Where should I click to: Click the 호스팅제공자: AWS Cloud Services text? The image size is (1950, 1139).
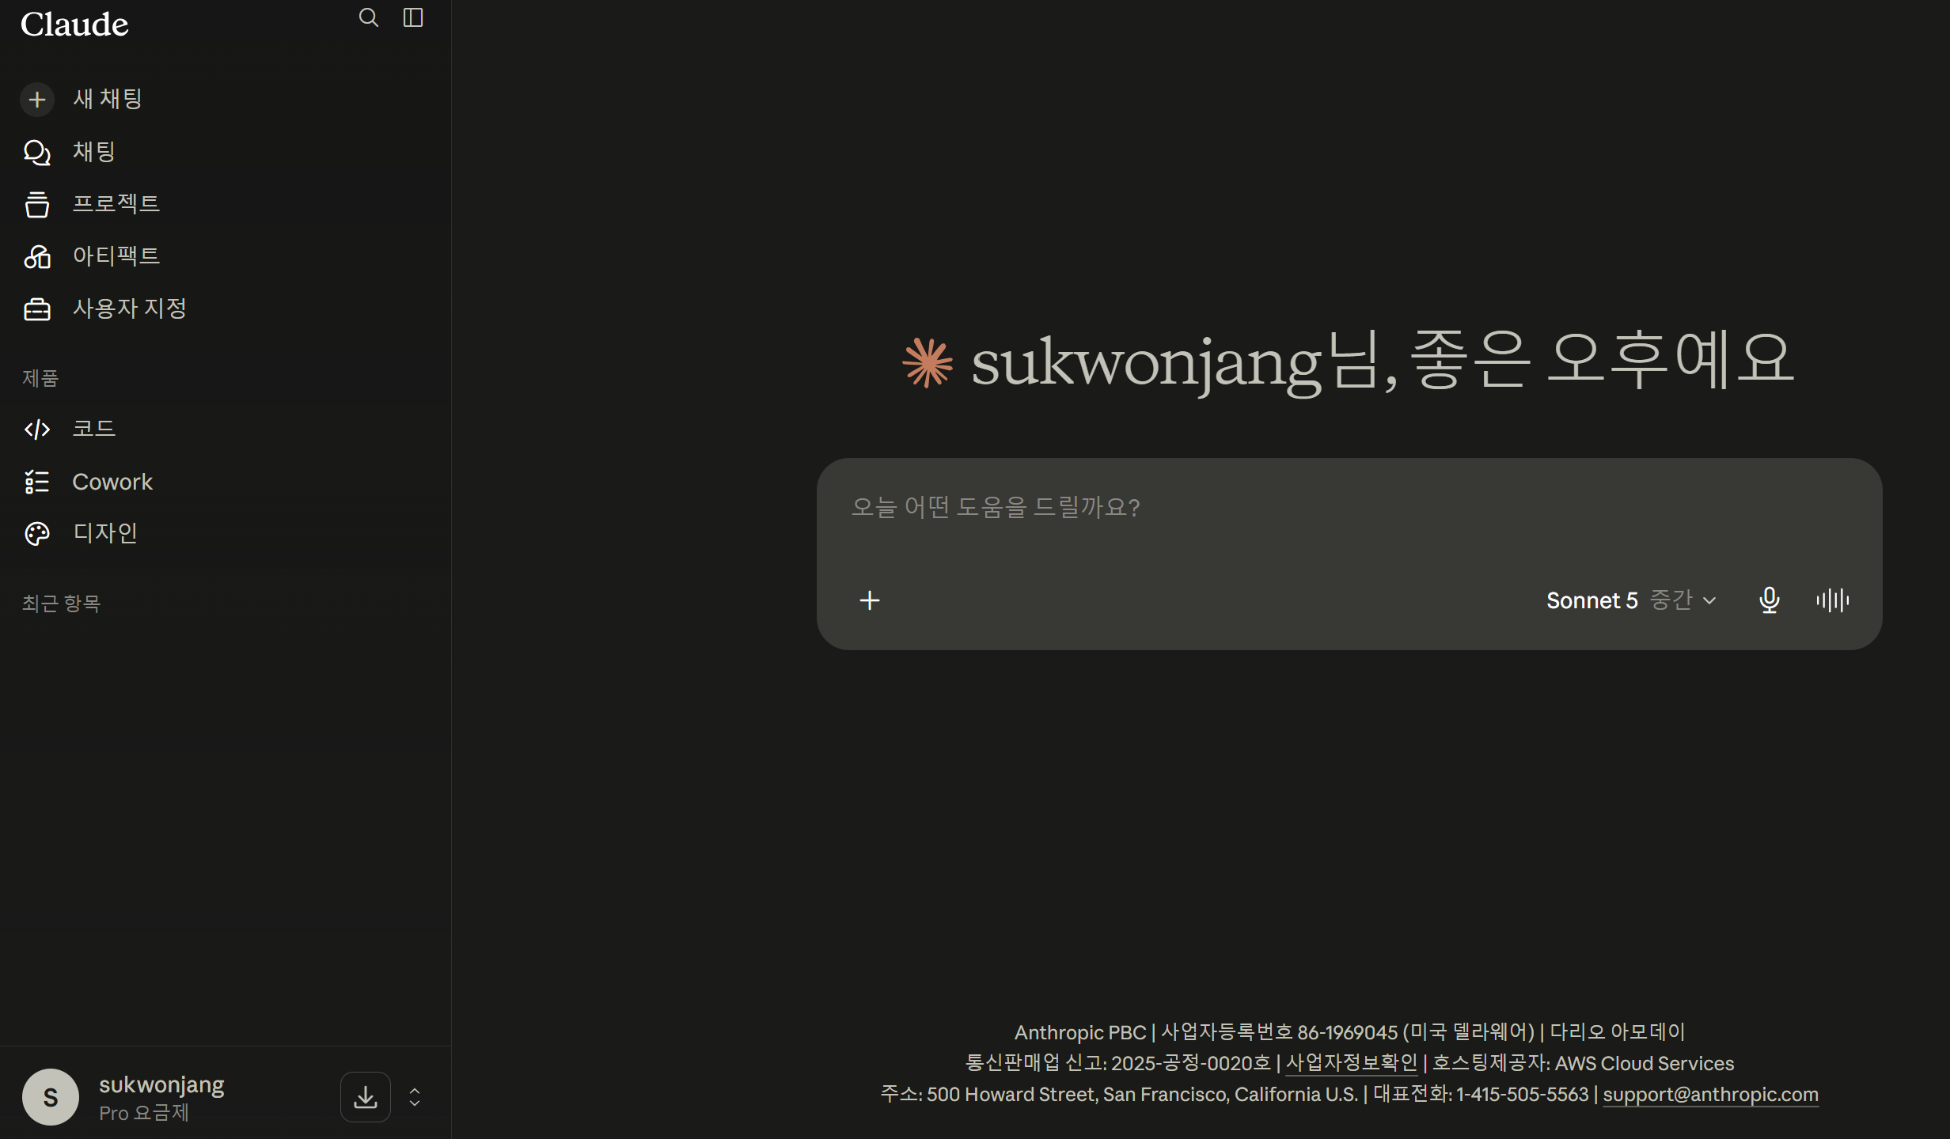tap(1583, 1063)
